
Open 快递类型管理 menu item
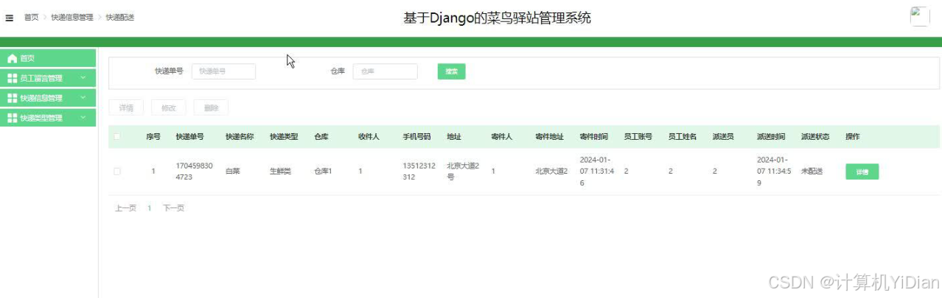49,118
